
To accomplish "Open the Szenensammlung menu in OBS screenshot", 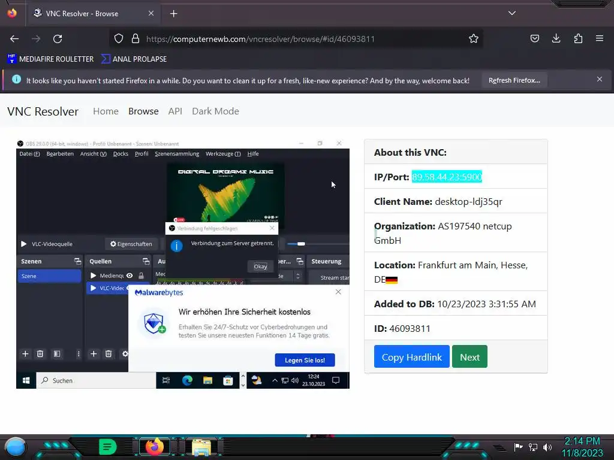I will pos(177,154).
